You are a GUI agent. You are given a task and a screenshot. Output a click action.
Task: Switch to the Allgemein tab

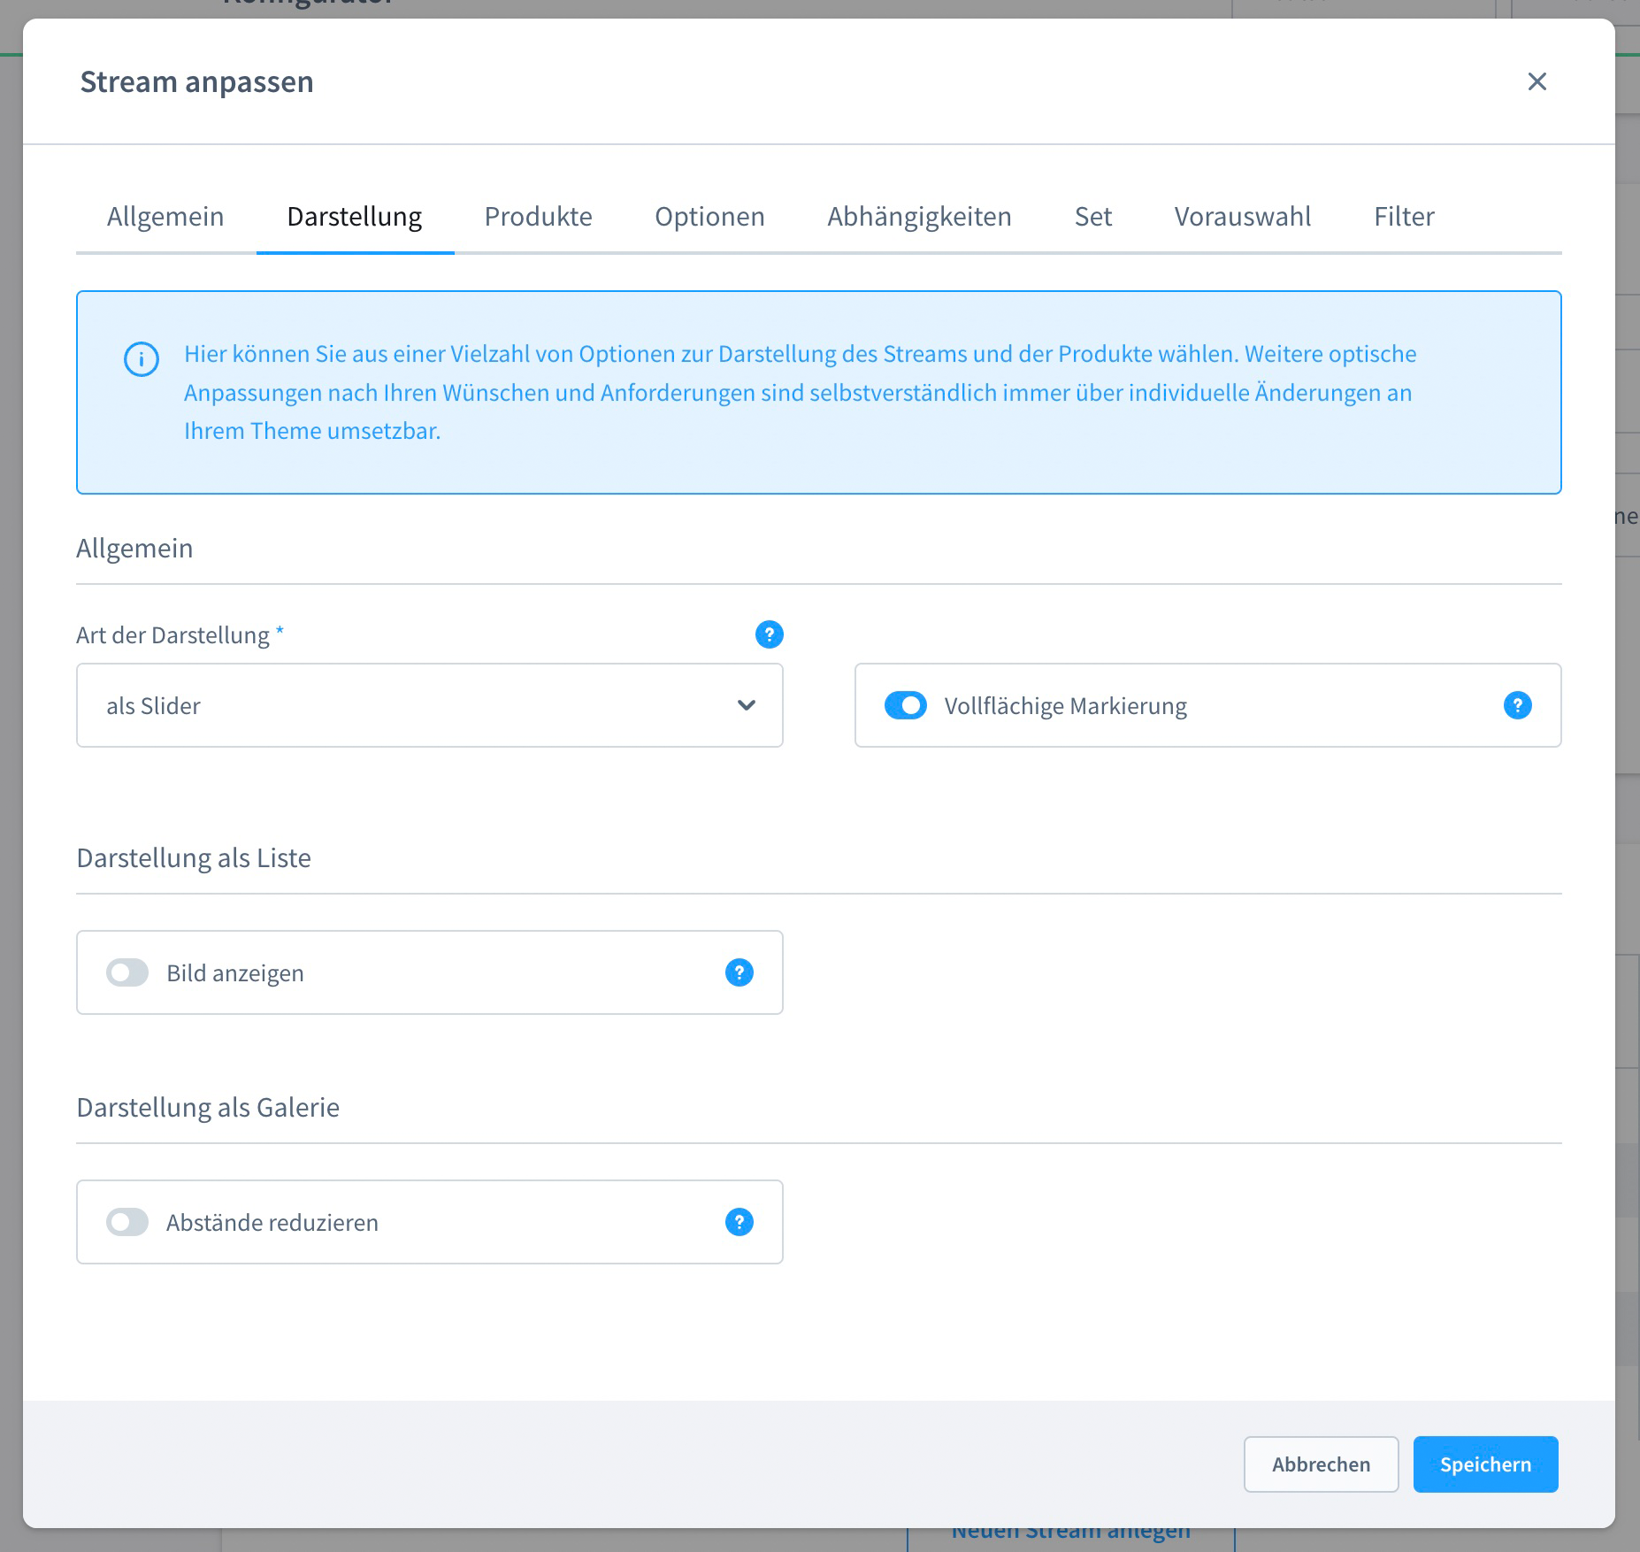click(165, 216)
